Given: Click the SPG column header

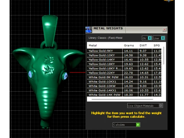Looking at the screenshot, I should (x=157, y=45).
